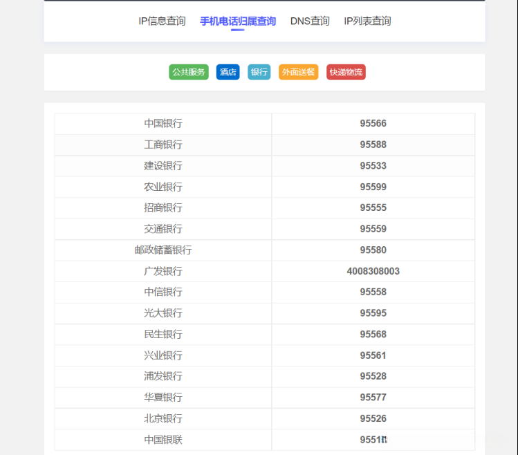Select the 中国银行 table cell
The height and width of the screenshot is (455, 518).
163,124
